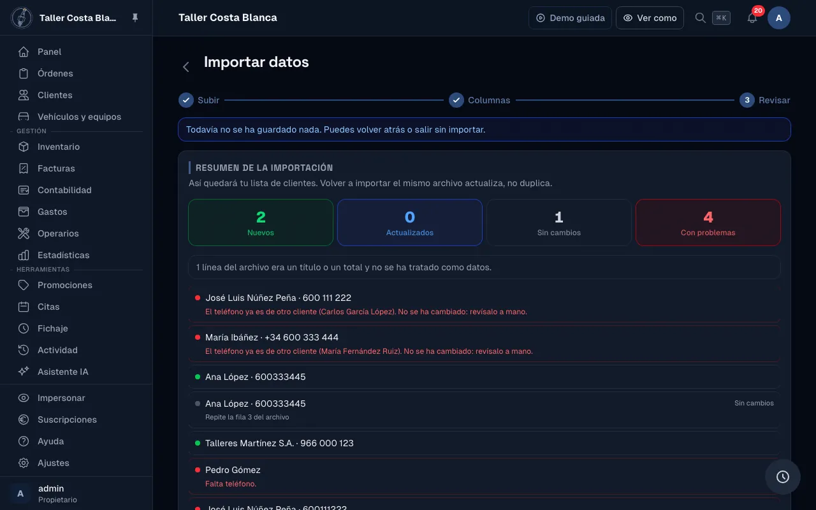This screenshot has height=510, width=816.
Task: Return to the Subir step
Action: [199, 100]
